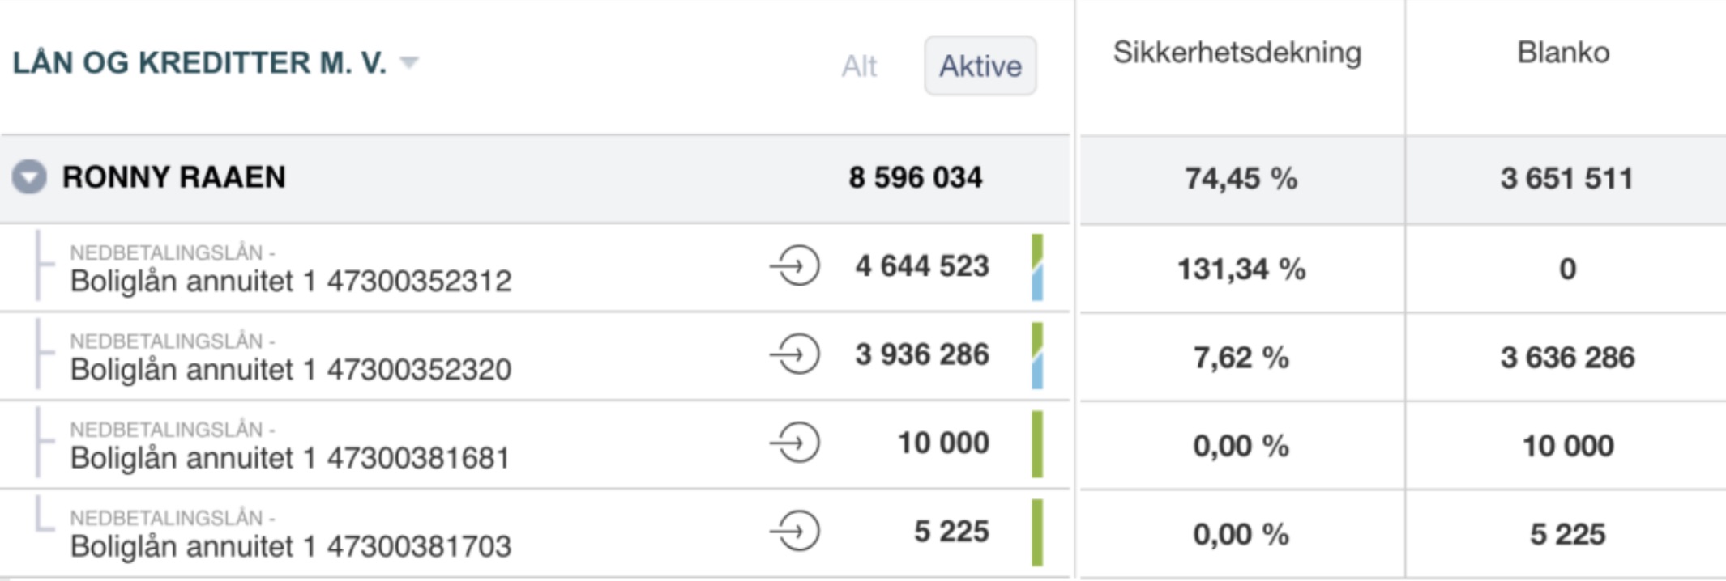The height and width of the screenshot is (581, 1726).
Task: Click arrow icon for loan 47300381703
Action: pyautogui.click(x=795, y=532)
